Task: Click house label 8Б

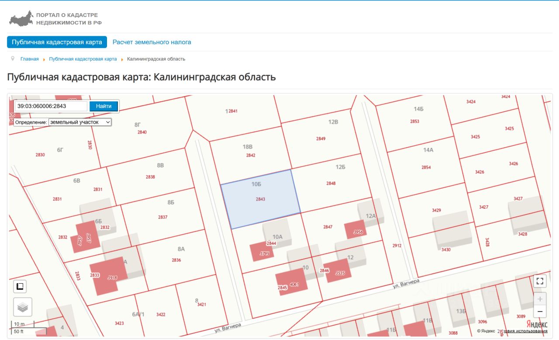Action: point(171,202)
